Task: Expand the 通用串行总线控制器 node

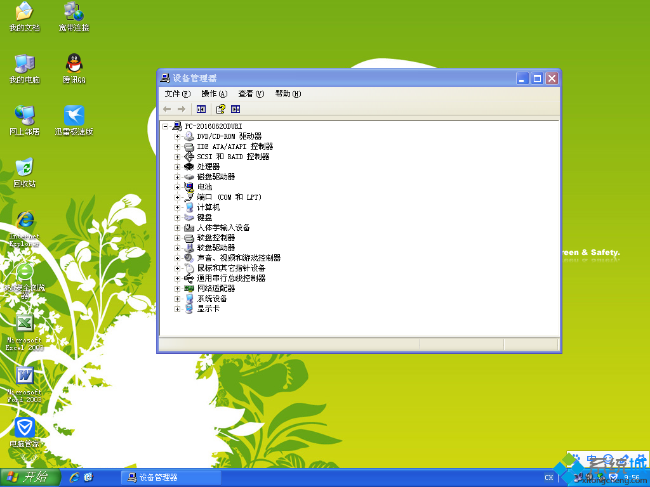Action: [x=178, y=278]
